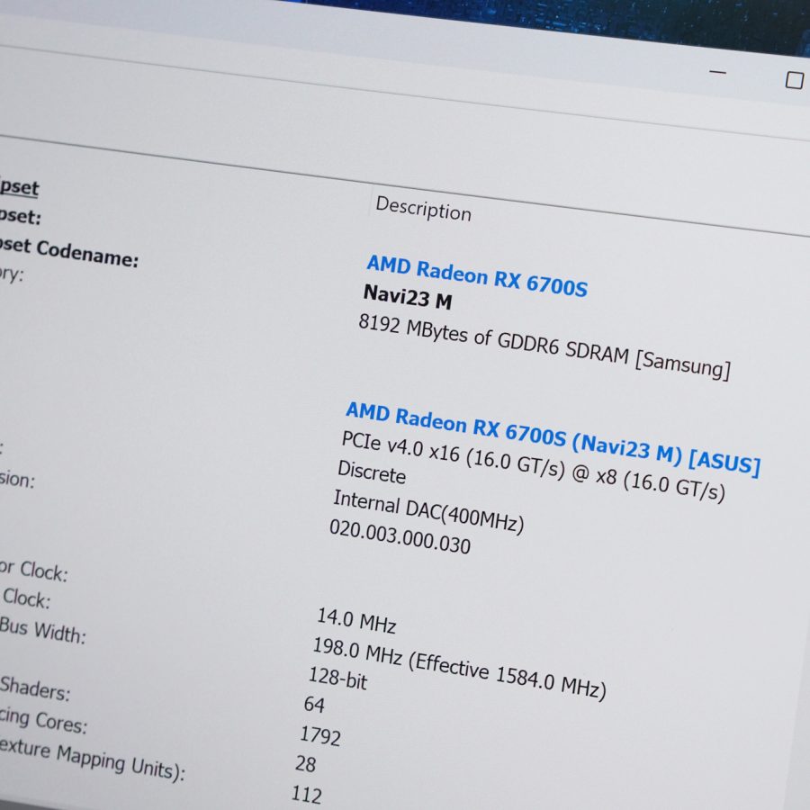This screenshot has width=810, height=810.
Task: Click the value 112
Action: tap(306, 795)
